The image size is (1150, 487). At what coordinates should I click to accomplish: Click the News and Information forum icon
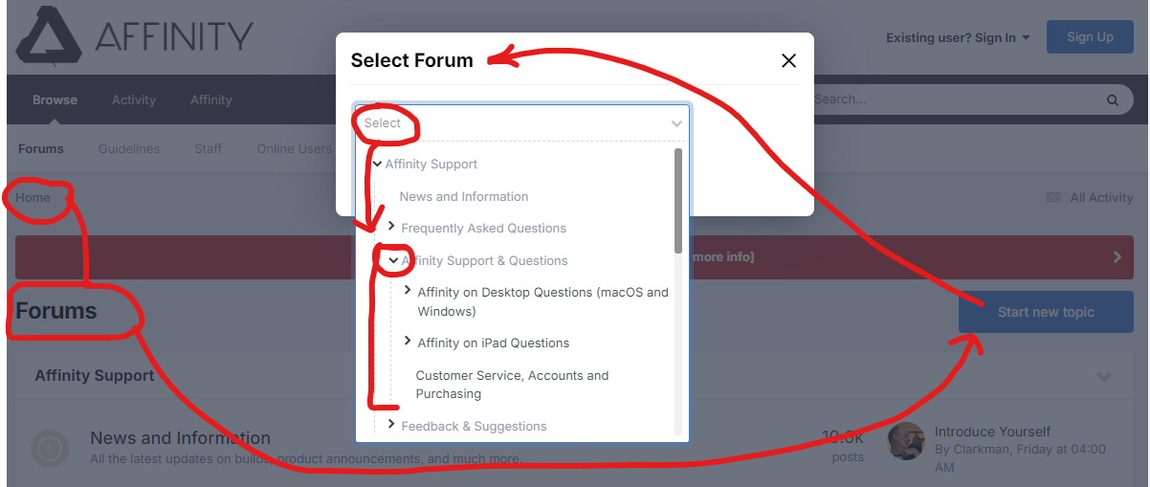coord(49,447)
